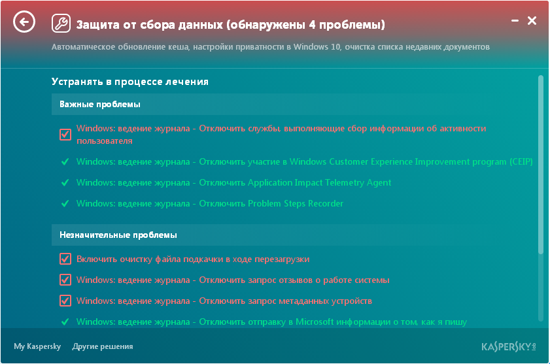
Task: Uncheck disabling user activity data collection services
Action: (x=65, y=135)
